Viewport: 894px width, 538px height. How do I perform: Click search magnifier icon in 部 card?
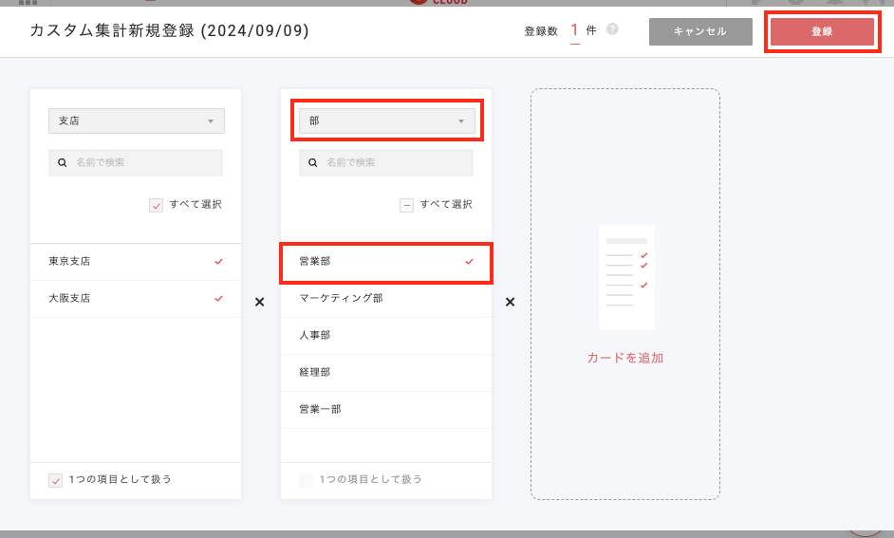[x=312, y=163]
